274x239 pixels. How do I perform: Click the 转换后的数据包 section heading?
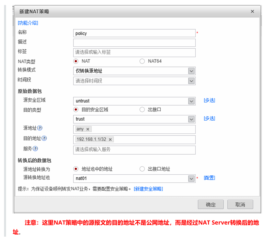pos(34,160)
